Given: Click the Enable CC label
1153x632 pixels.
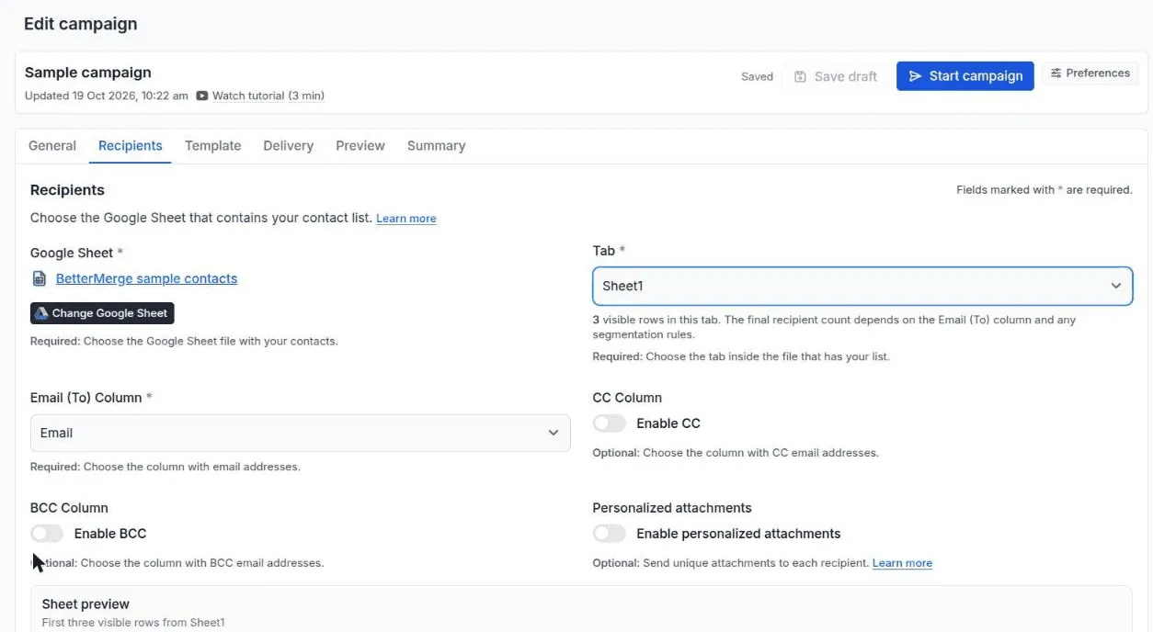Looking at the screenshot, I should [668, 423].
